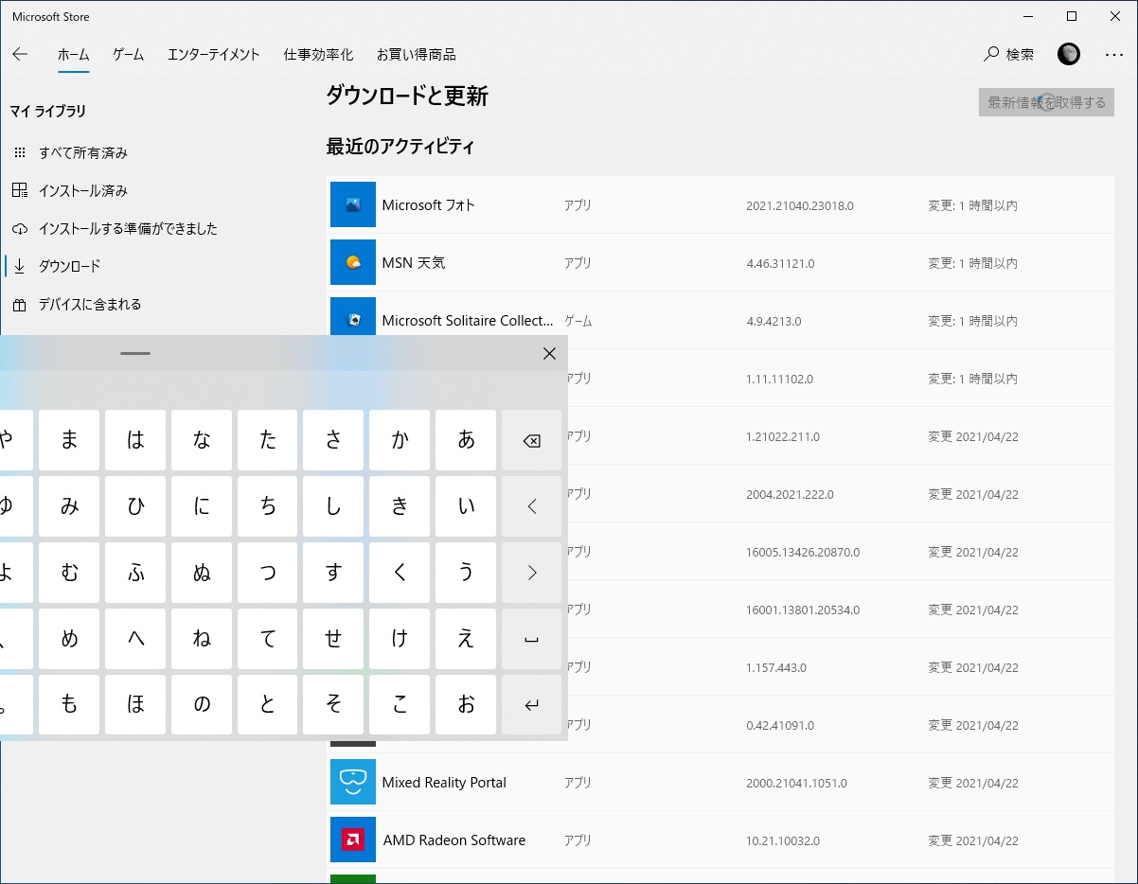
Task: Click the Microsoft フォト app icon
Action: (x=353, y=204)
